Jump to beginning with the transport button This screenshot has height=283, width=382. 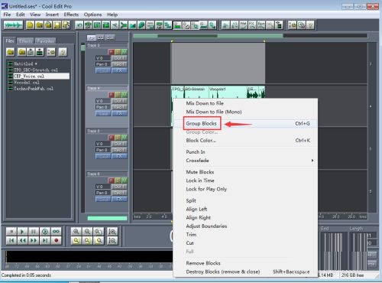[x=11, y=240]
